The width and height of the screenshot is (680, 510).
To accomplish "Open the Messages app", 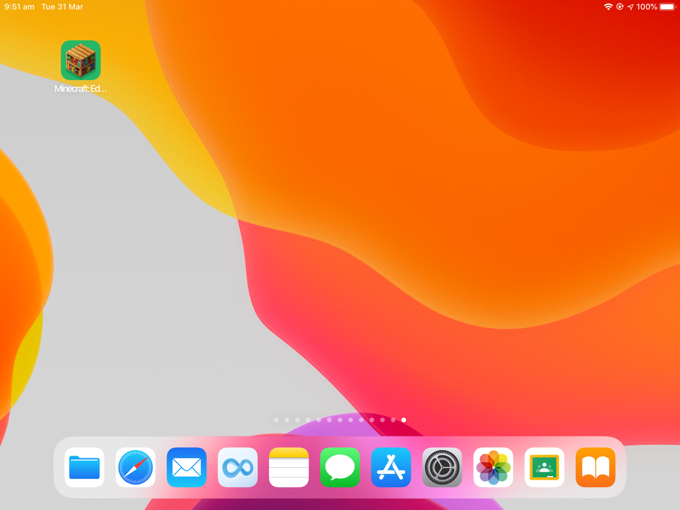I will (x=340, y=467).
